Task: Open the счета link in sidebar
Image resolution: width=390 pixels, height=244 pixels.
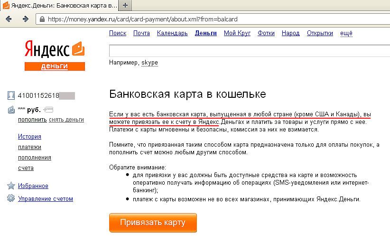Action: point(26,168)
